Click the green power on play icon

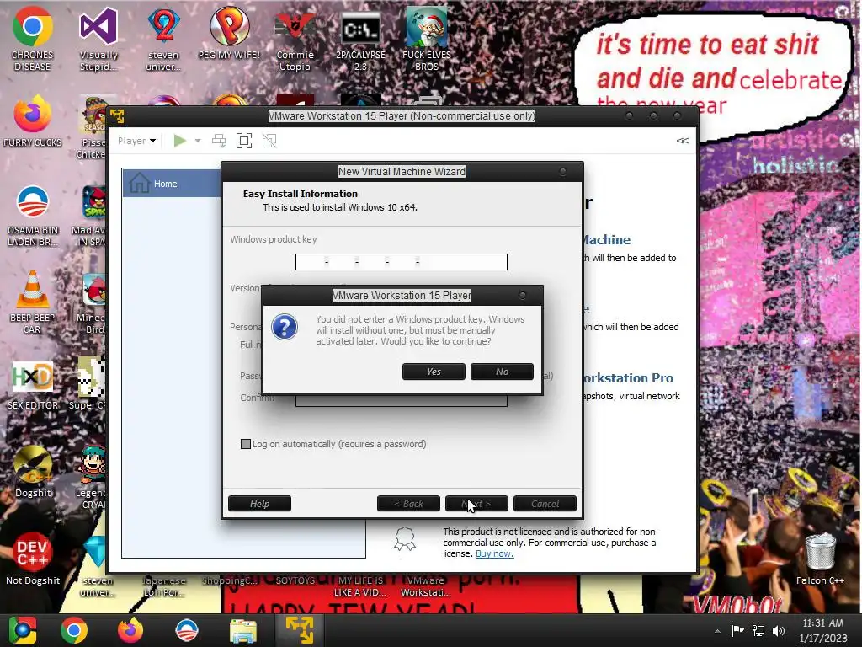(x=180, y=141)
